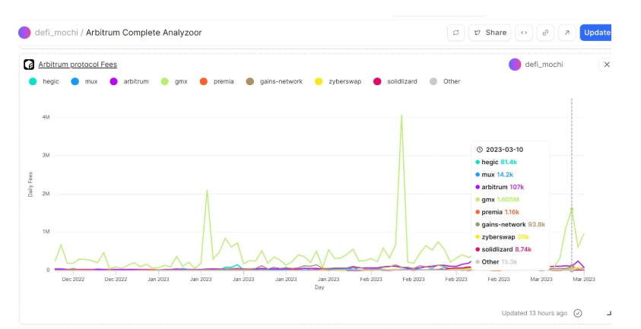Click the Day x-axis label
Image resolution: width=641 pixels, height=329 pixels.
click(319, 287)
